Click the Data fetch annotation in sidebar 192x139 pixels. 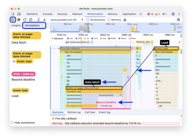[x=19, y=43]
